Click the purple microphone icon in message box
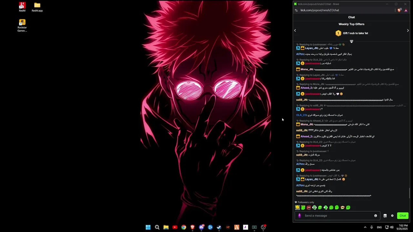 pos(299,216)
